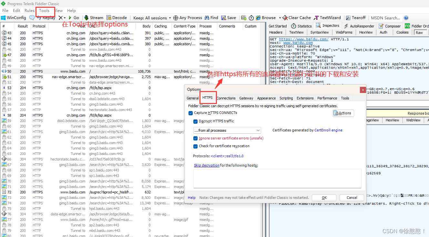The height and width of the screenshot is (237, 429).
Task: Click the timer stopwatch toolbar icon
Action: click(251, 18)
